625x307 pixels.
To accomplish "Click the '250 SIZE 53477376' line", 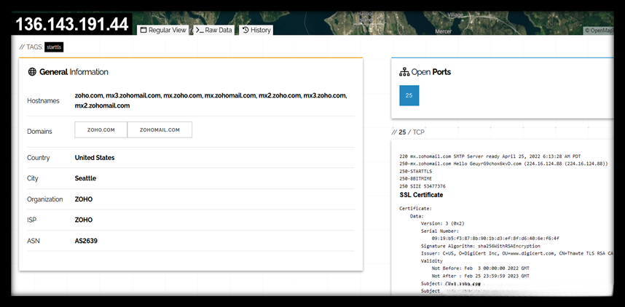I will click(x=422, y=186).
